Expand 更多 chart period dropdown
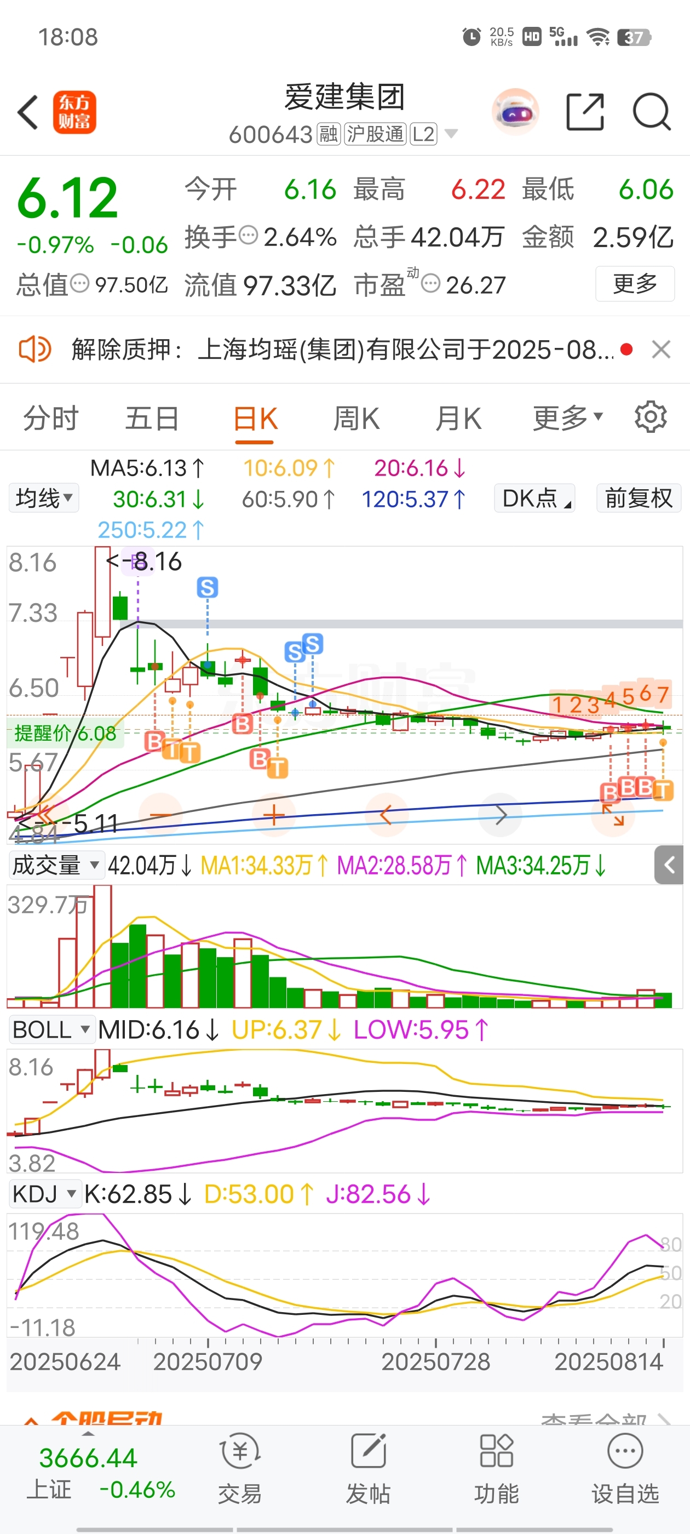Image resolution: width=690 pixels, height=1534 pixels. point(568,417)
